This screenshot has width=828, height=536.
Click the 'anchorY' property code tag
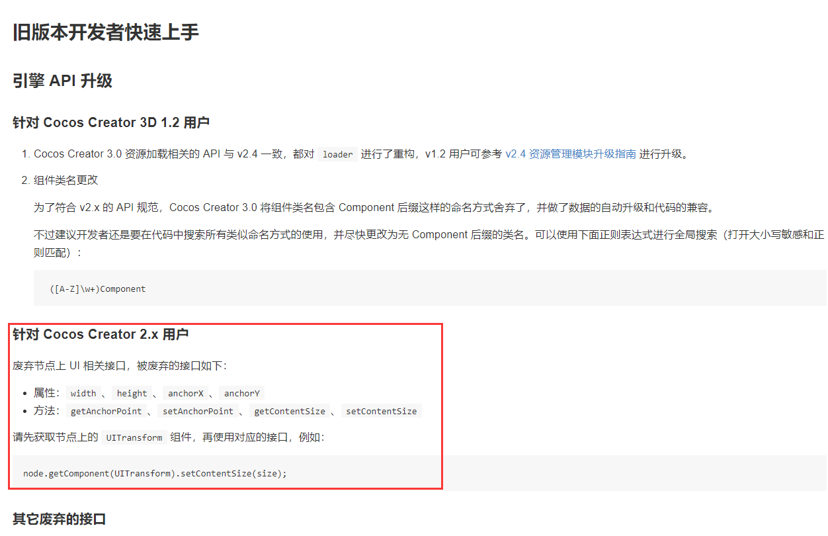coord(242,393)
